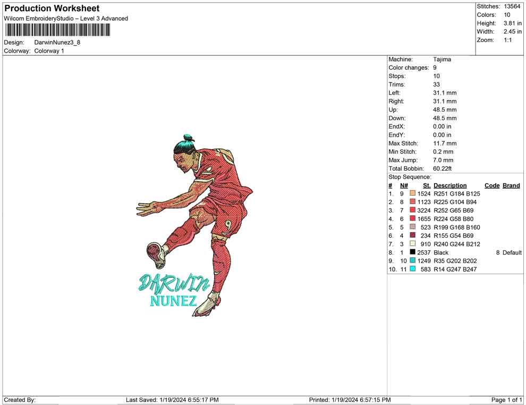Click the stitch count 13564
526x405 pixels.
(x=512, y=6)
